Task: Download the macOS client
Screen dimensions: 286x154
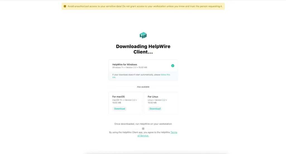Action: click(x=120, y=109)
